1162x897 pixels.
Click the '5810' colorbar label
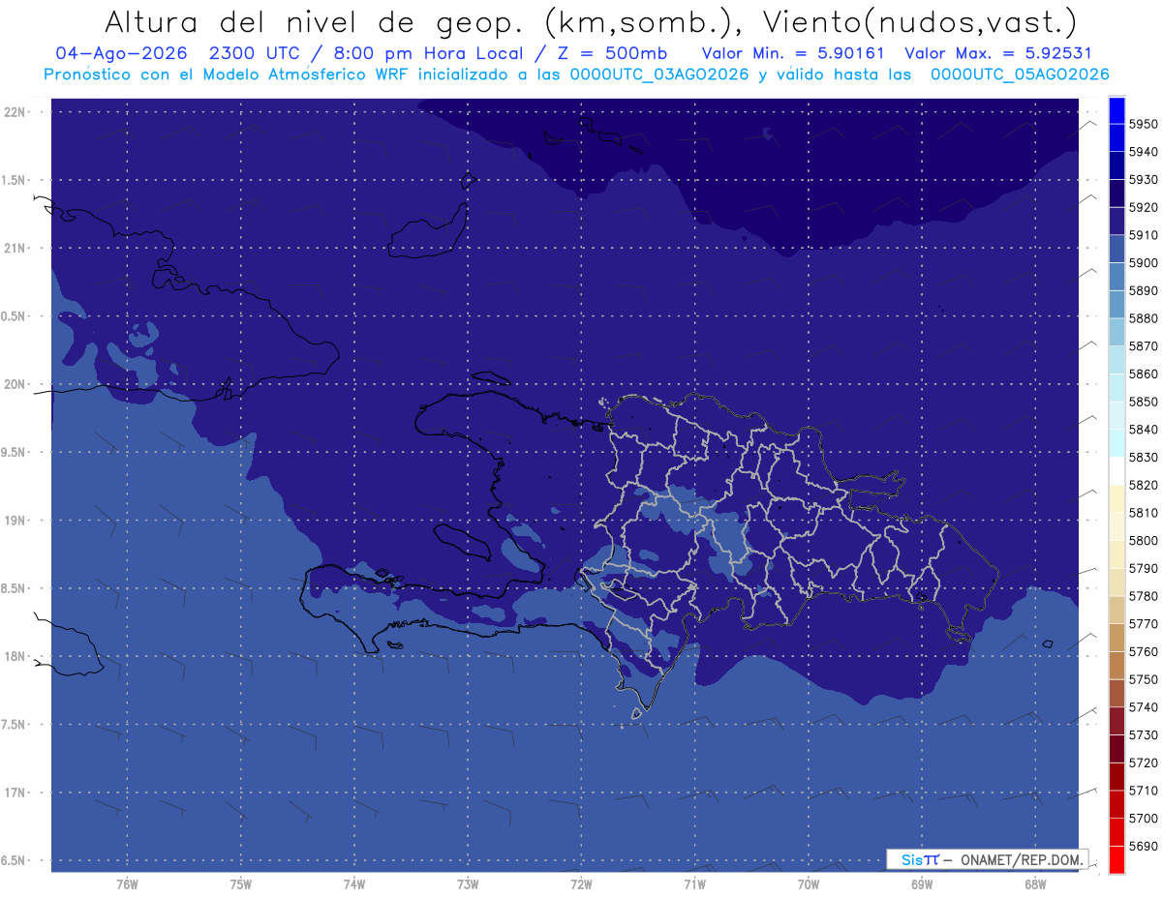1144,513
